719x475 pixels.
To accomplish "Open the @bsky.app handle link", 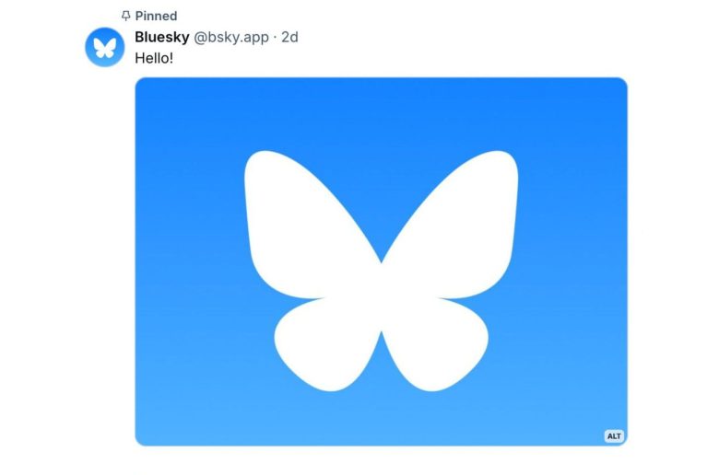I will 231,38.
